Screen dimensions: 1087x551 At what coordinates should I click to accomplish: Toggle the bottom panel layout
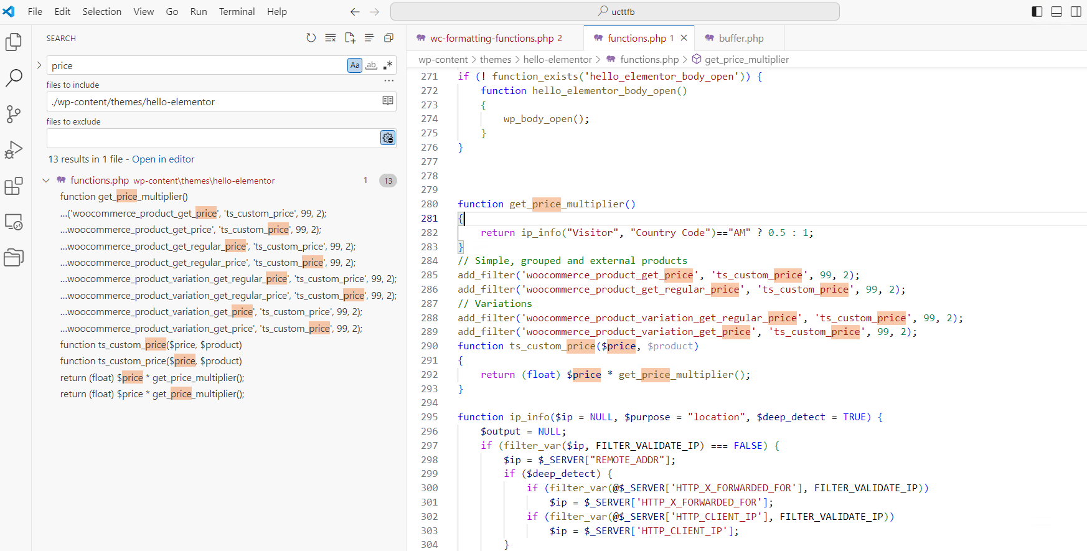point(1056,12)
